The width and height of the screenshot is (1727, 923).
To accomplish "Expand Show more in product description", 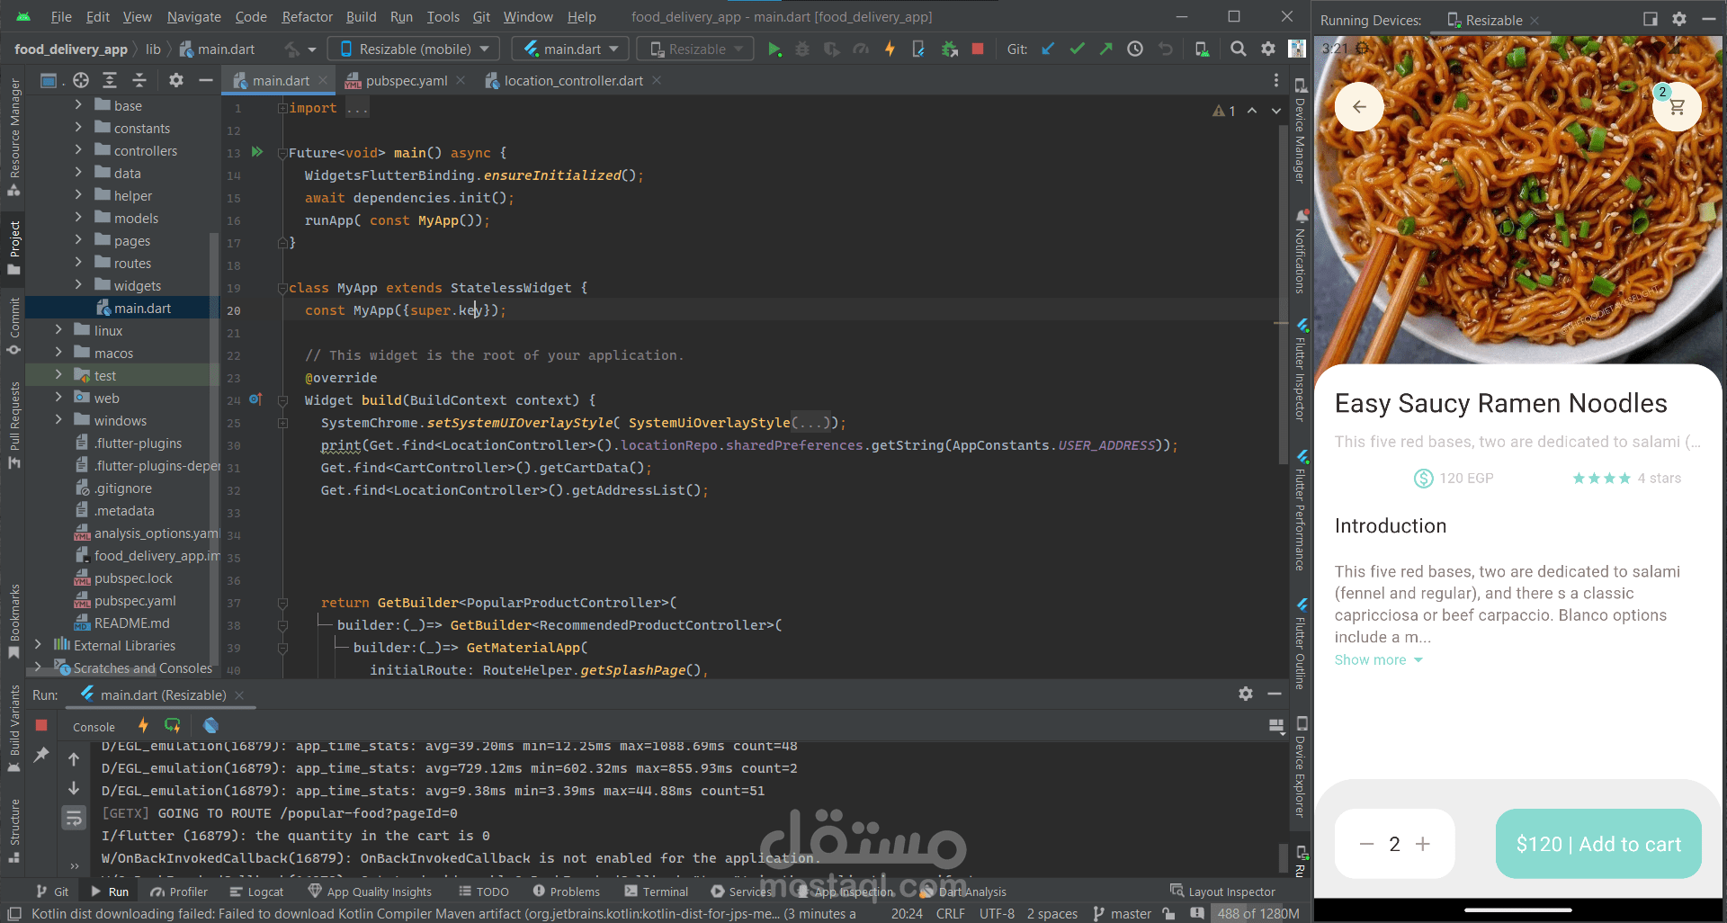I will click(x=1378, y=659).
